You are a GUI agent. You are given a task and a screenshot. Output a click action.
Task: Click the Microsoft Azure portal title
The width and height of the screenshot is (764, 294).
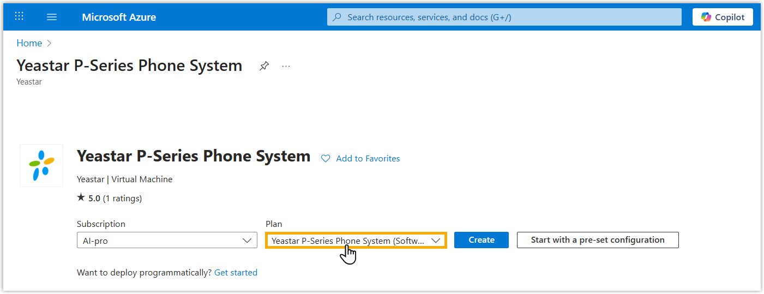click(x=119, y=17)
